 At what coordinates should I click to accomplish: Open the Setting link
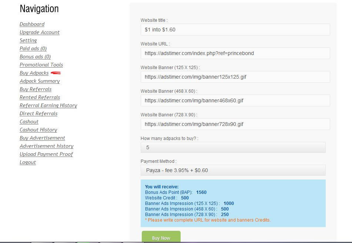tap(28, 41)
